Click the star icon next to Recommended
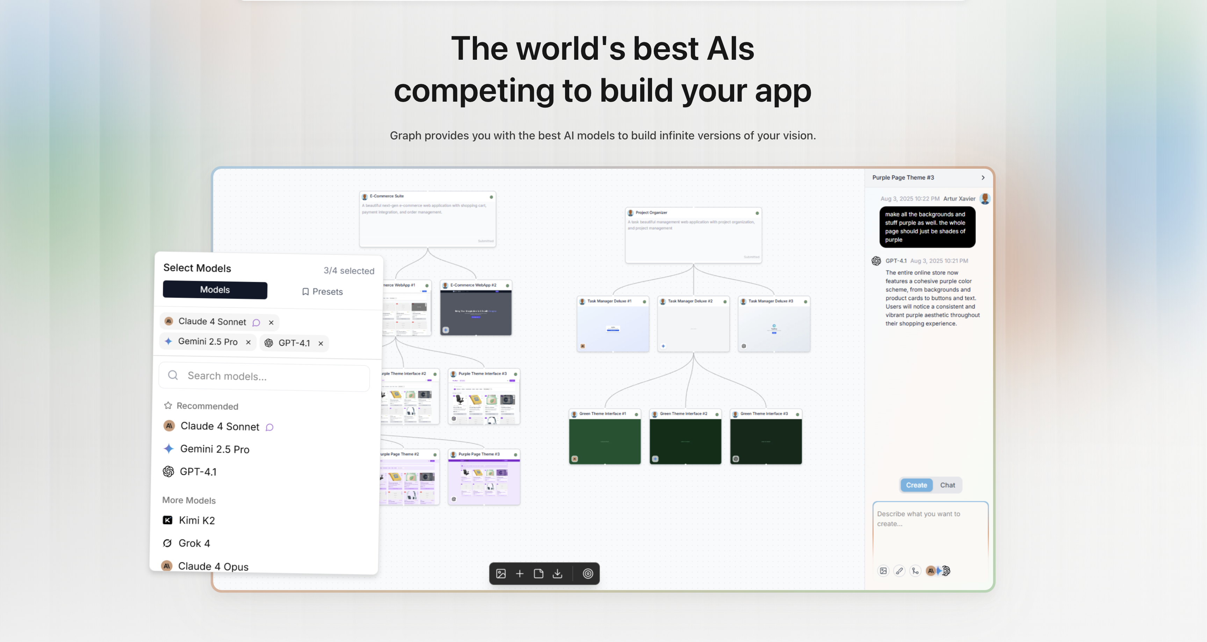This screenshot has height=642, width=1207. [168, 406]
